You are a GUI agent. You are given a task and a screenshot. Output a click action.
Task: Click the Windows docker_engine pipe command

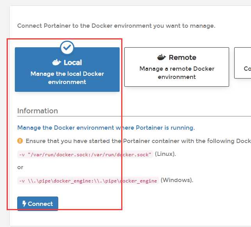click(88, 181)
